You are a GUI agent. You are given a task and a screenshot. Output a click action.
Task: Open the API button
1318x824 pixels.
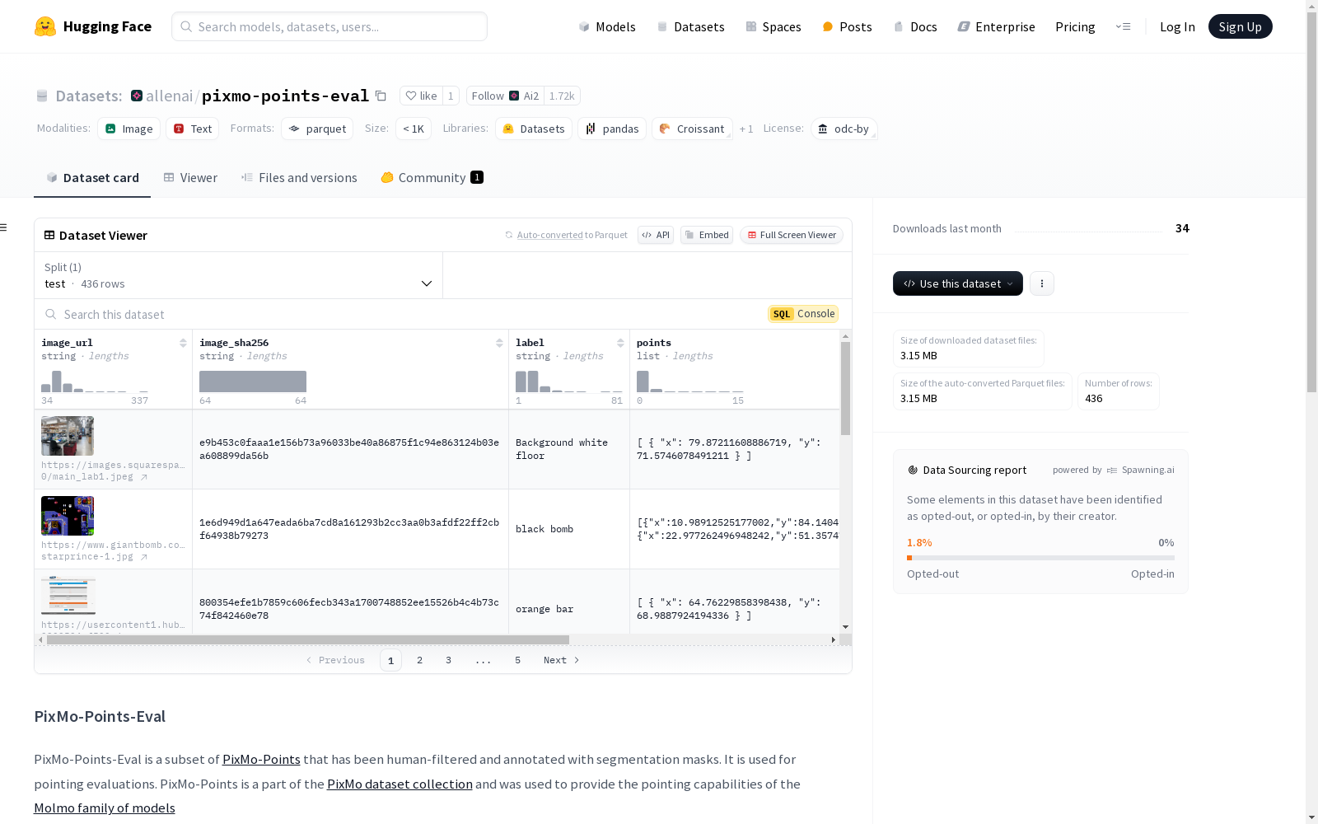[656, 235]
